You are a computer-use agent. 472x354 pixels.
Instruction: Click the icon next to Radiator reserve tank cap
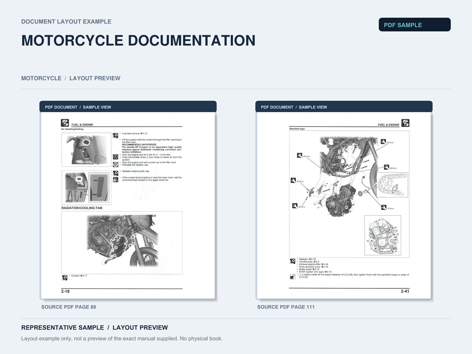click(116, 173)
